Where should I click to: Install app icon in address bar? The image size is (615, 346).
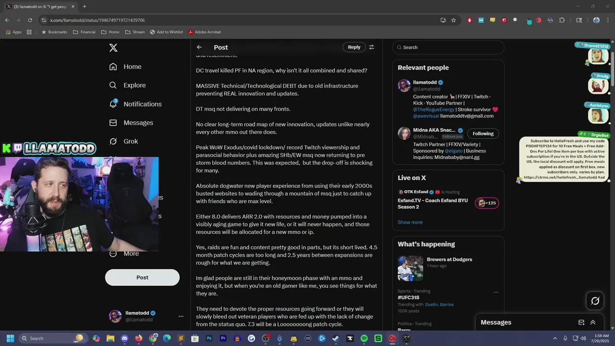click(x=443, y=20)
